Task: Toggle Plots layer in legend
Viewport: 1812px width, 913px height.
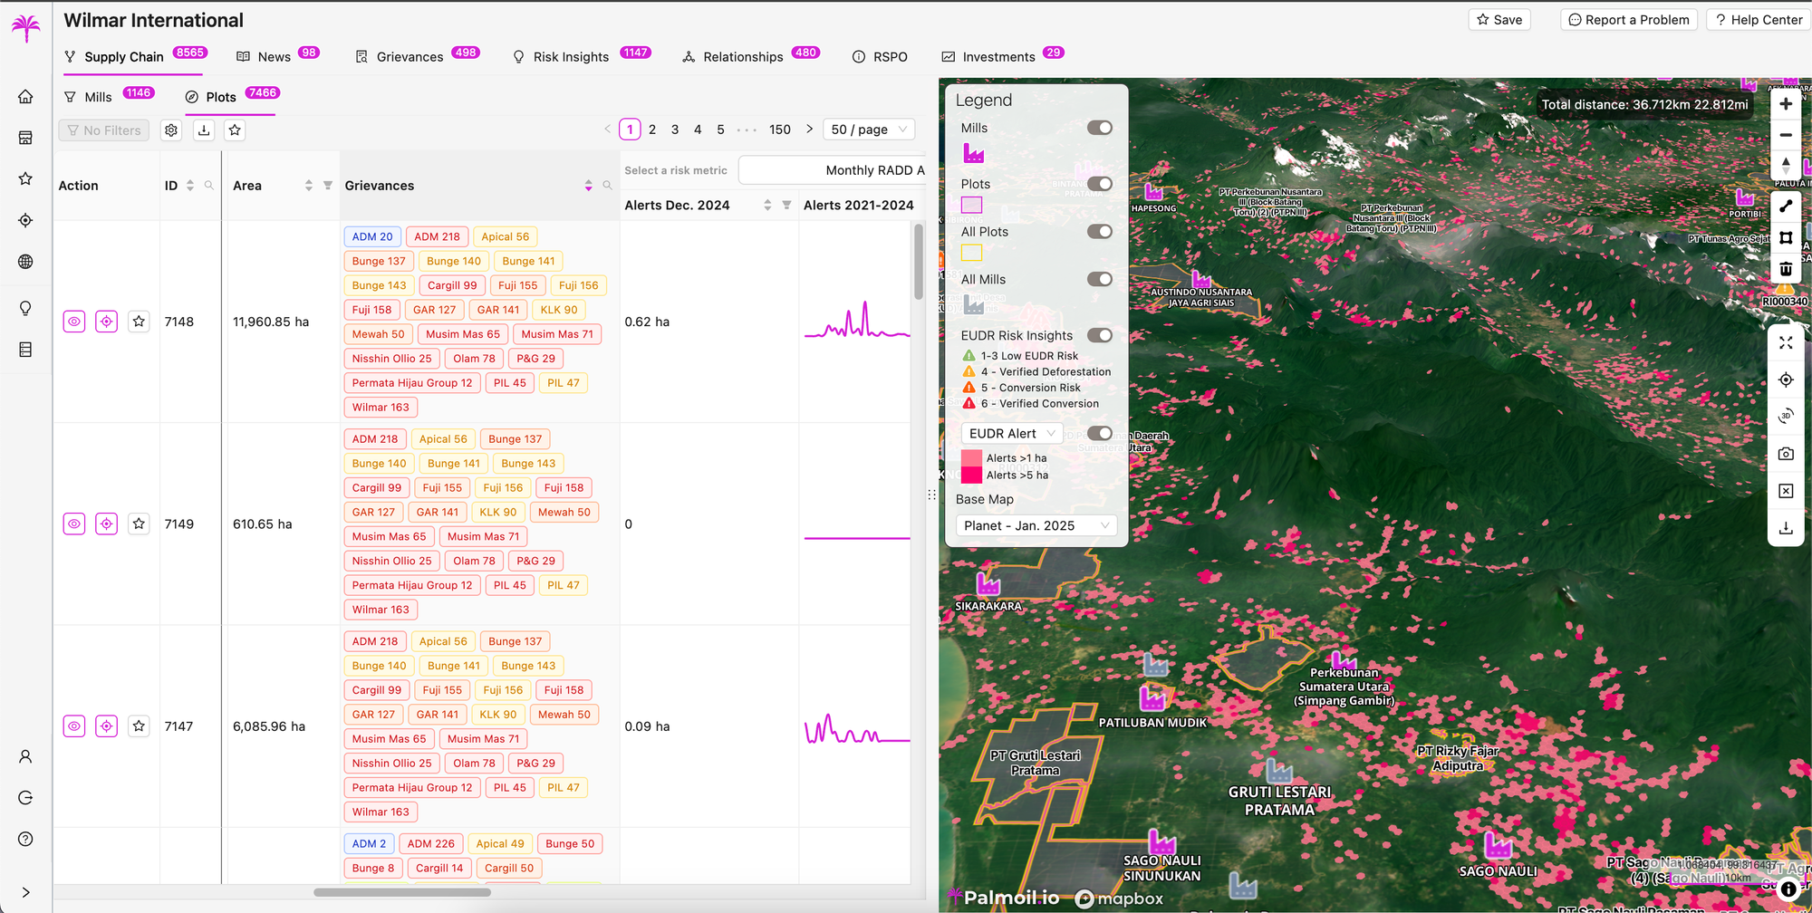Action: [1100, 184]
